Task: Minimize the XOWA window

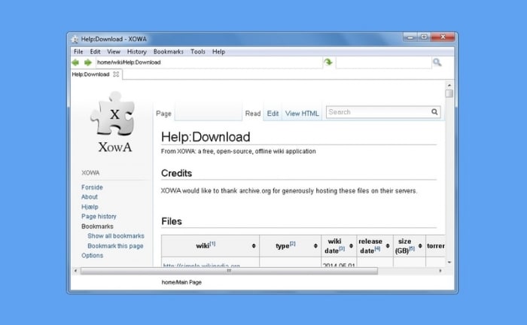Action: coord(410,37)
